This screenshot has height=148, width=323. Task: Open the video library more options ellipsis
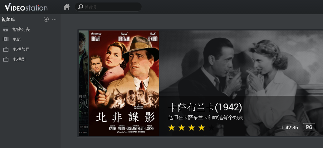tap(54, 19)
